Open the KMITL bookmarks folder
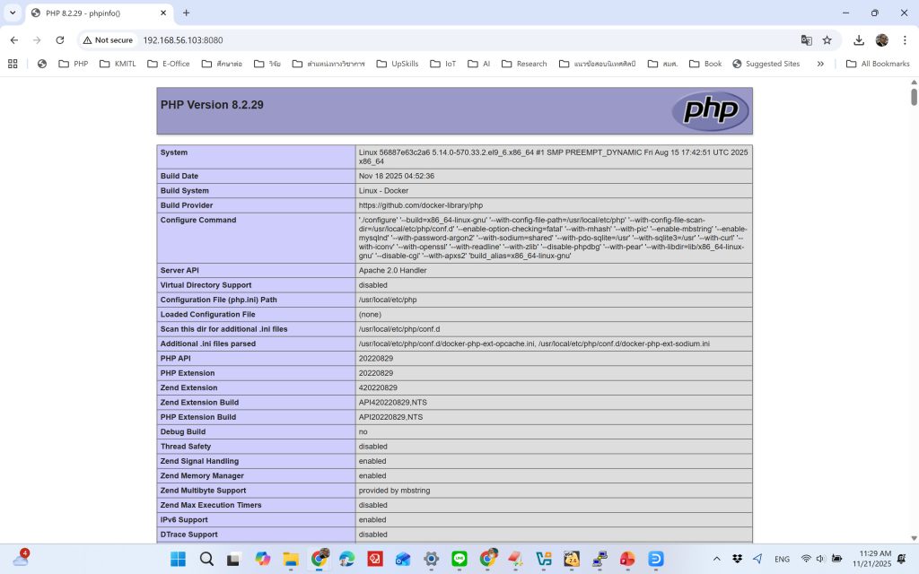Image resolution: width=919 pixels, height=574 pixels. 118,64
